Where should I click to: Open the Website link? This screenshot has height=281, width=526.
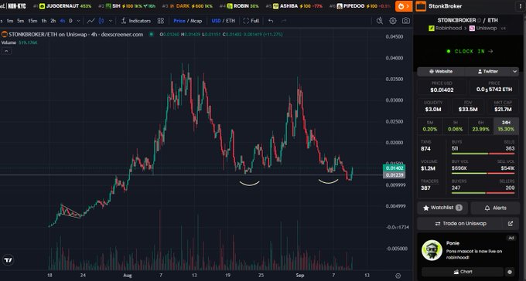coord(441,71)
